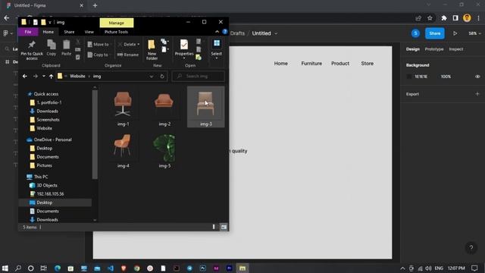Open the browser side panel icon

tap(455, 18)
